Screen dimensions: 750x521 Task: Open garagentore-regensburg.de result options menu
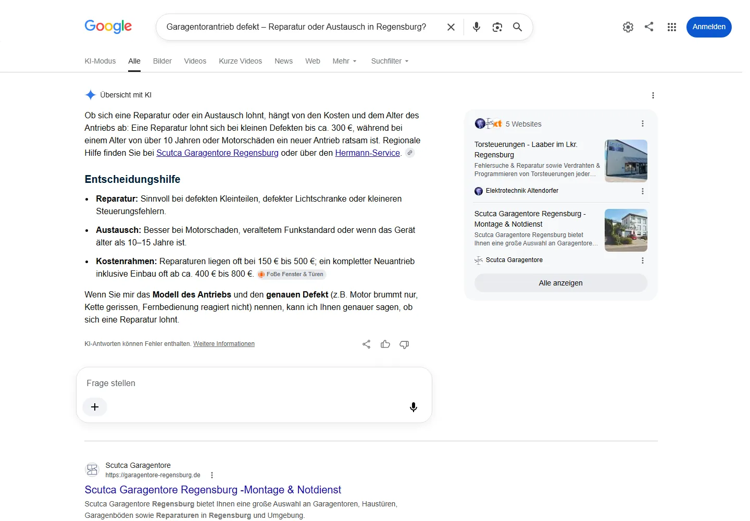[x=212, y=475]
